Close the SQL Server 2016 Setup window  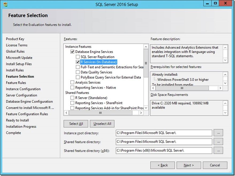[225, 3]
